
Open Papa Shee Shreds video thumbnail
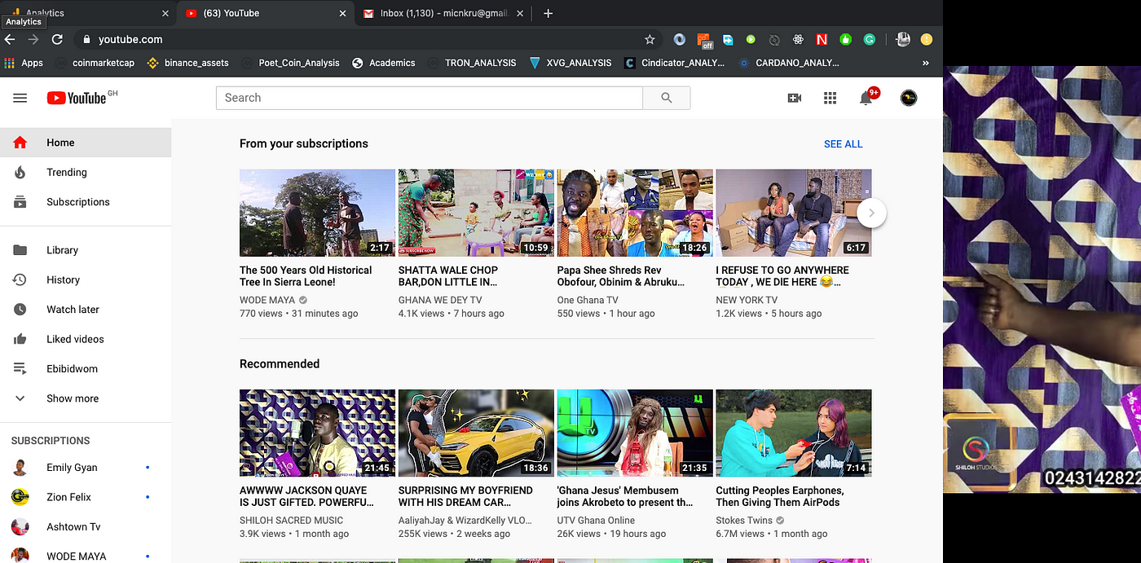[635, 213]
